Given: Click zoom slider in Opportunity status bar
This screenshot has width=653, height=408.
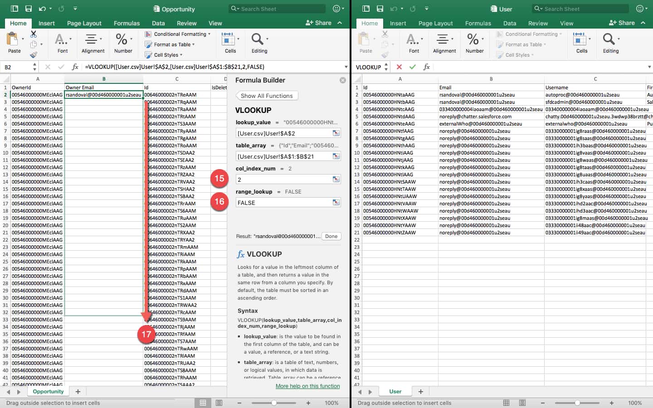Looking at the screenshot, I should (274, 403).
